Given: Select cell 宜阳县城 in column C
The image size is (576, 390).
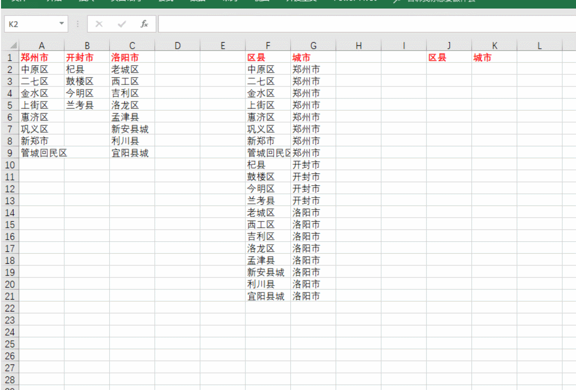Looking at the screenshot, I should [x=132, y=153].
